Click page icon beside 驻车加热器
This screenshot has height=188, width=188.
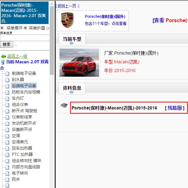tap(7, 148)
